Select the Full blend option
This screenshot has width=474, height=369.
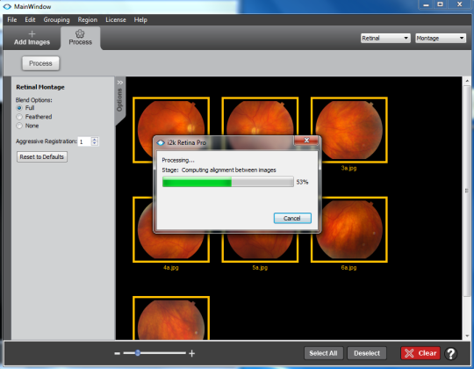(19, 108)
